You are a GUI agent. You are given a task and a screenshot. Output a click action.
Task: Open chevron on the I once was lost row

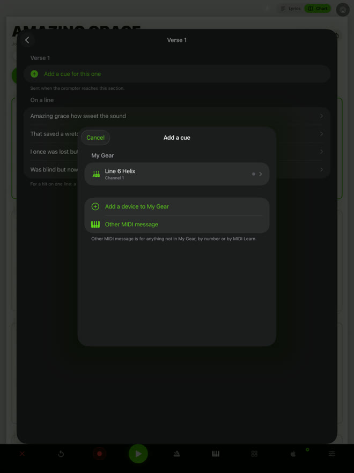tap(321, 152)
